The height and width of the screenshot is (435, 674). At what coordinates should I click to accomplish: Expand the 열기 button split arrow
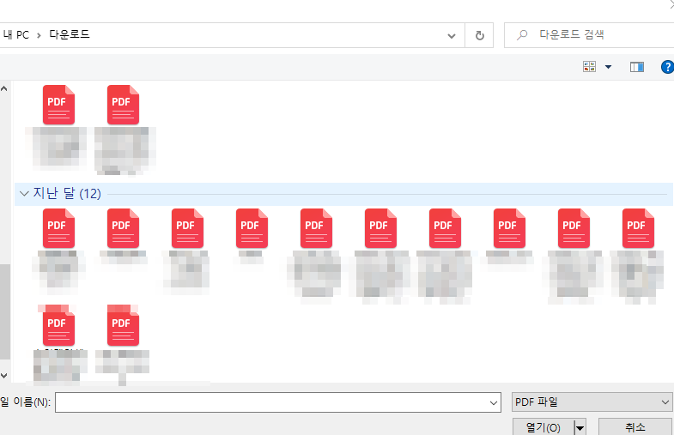(580, 427)
